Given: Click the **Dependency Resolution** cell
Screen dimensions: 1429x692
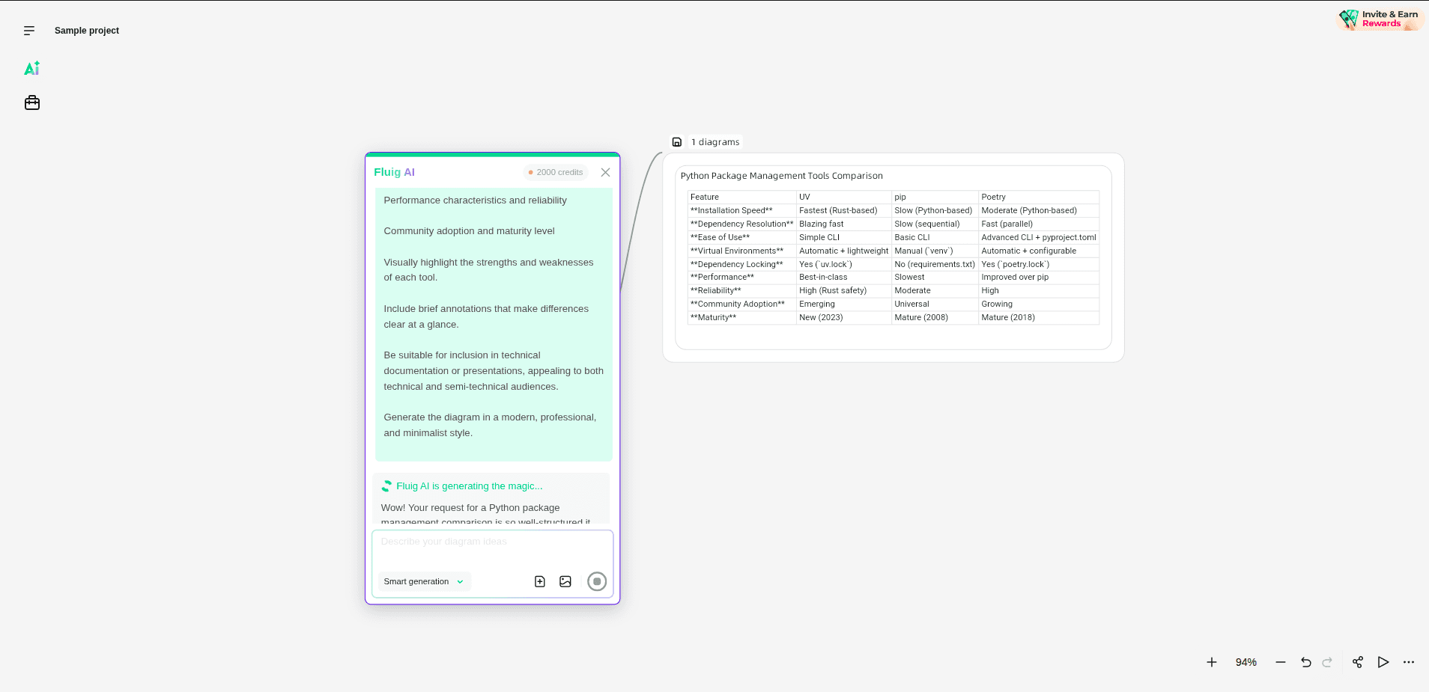Looking at the screenshot, I should click(x=741, y=224).
